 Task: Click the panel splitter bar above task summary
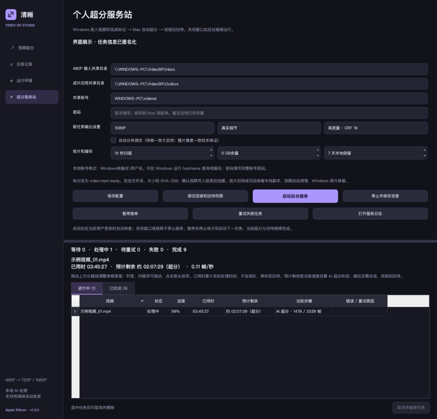[x=250, y=241]
